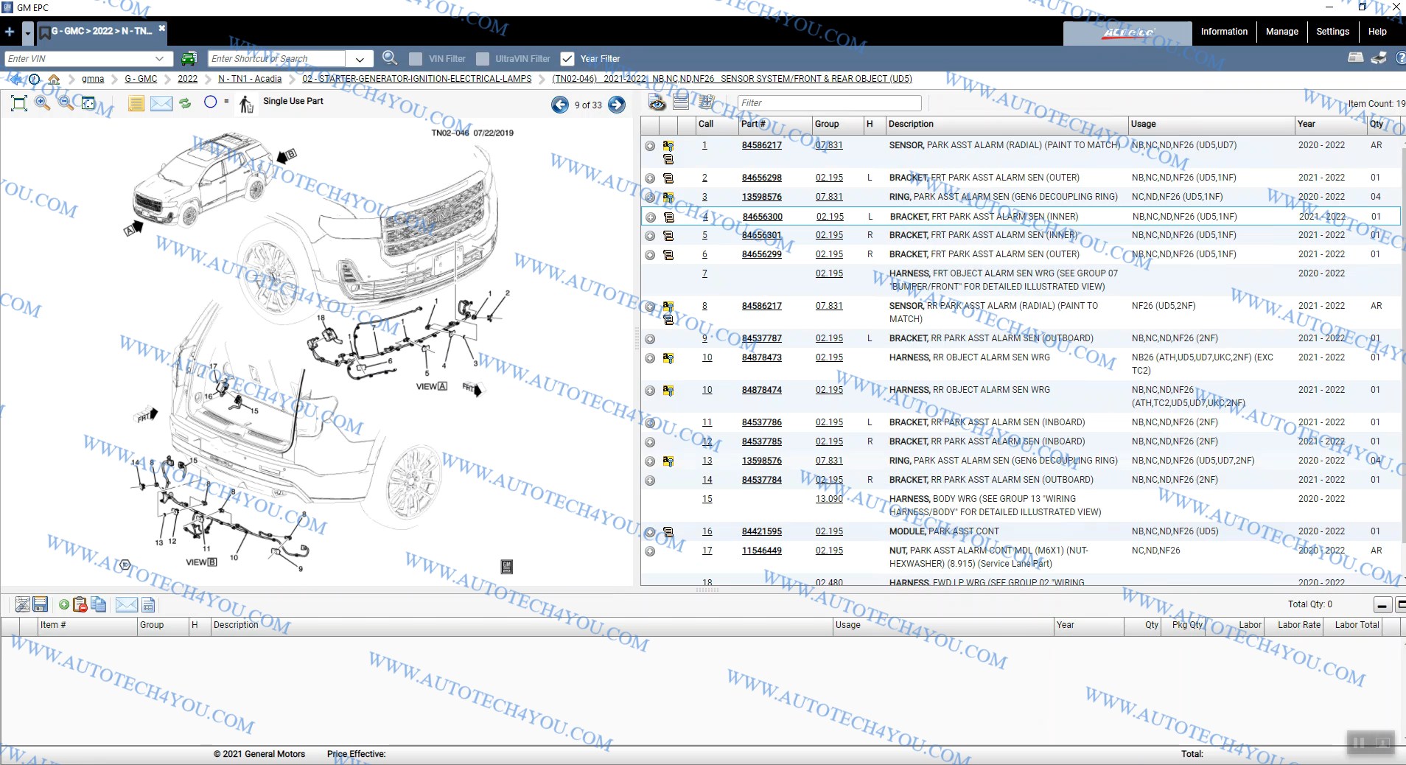Click the parts list Filter input field
This screenshot has width=1406, height=765.
pyautogui.click(x=829, y=103)
